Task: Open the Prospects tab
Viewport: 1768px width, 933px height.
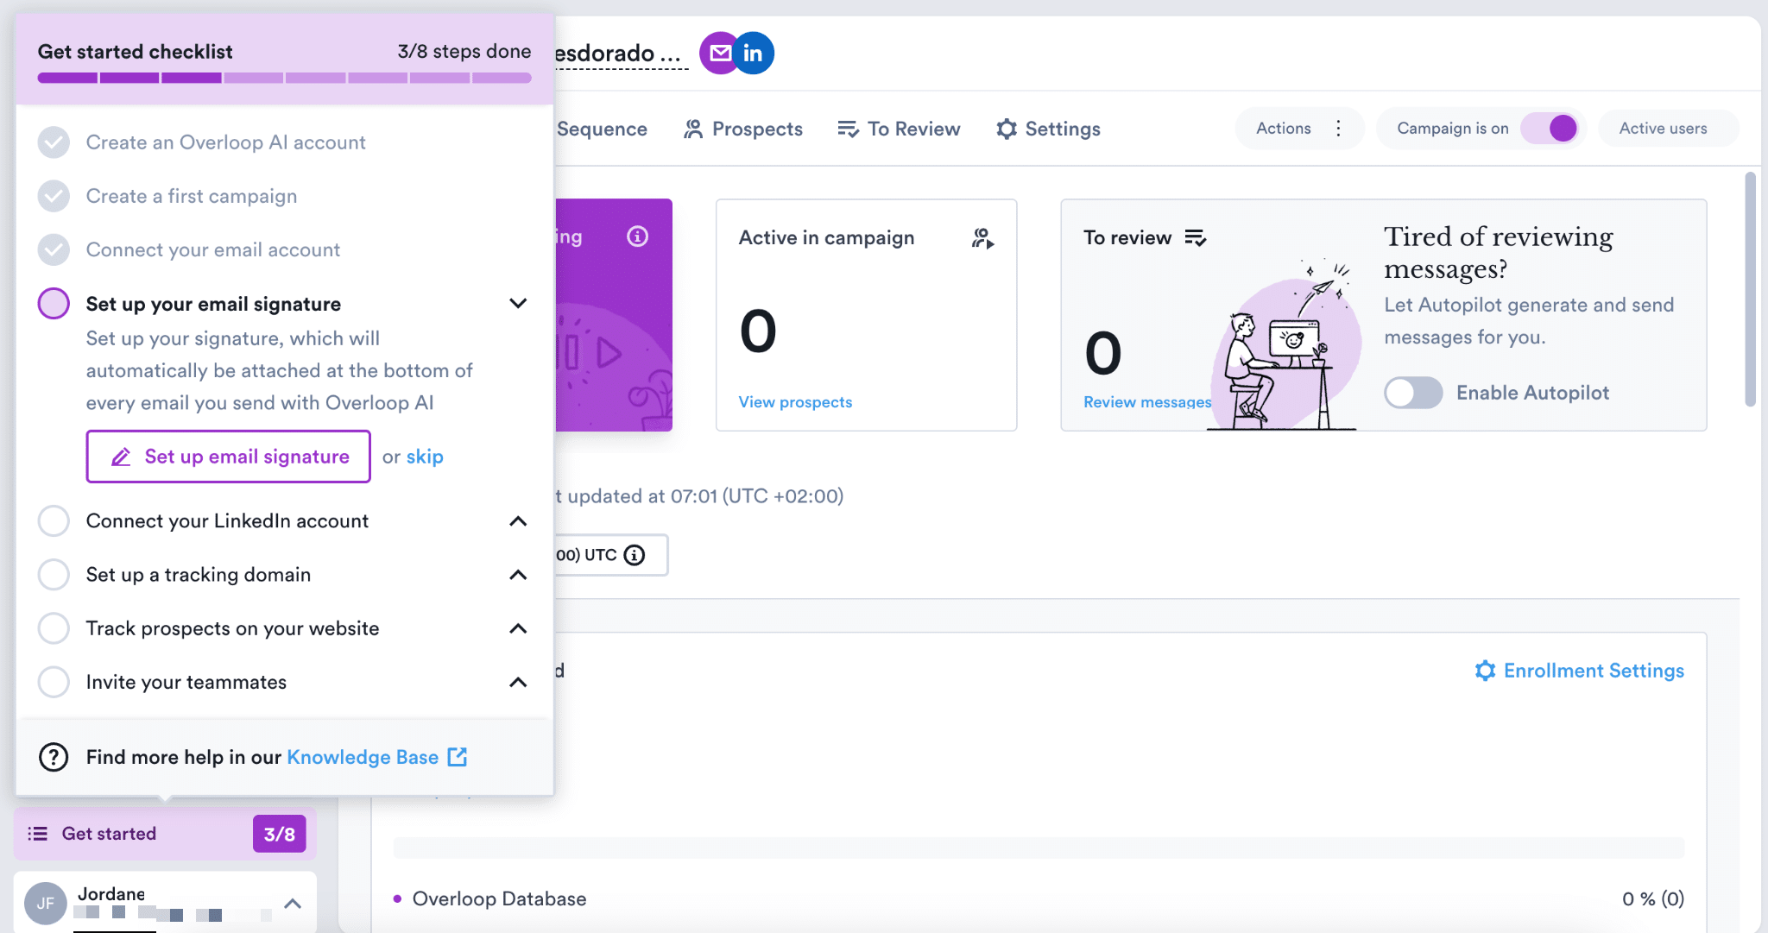Action: click(743, 129)
